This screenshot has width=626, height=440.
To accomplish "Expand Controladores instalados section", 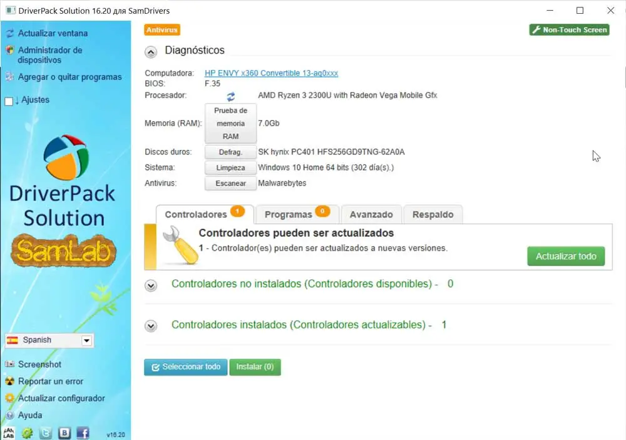I will (x=151, y=326).
